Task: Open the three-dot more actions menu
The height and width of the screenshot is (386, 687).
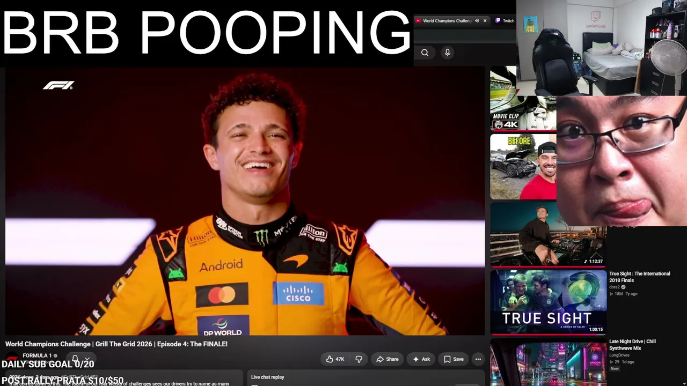Action: coord(478,359)
